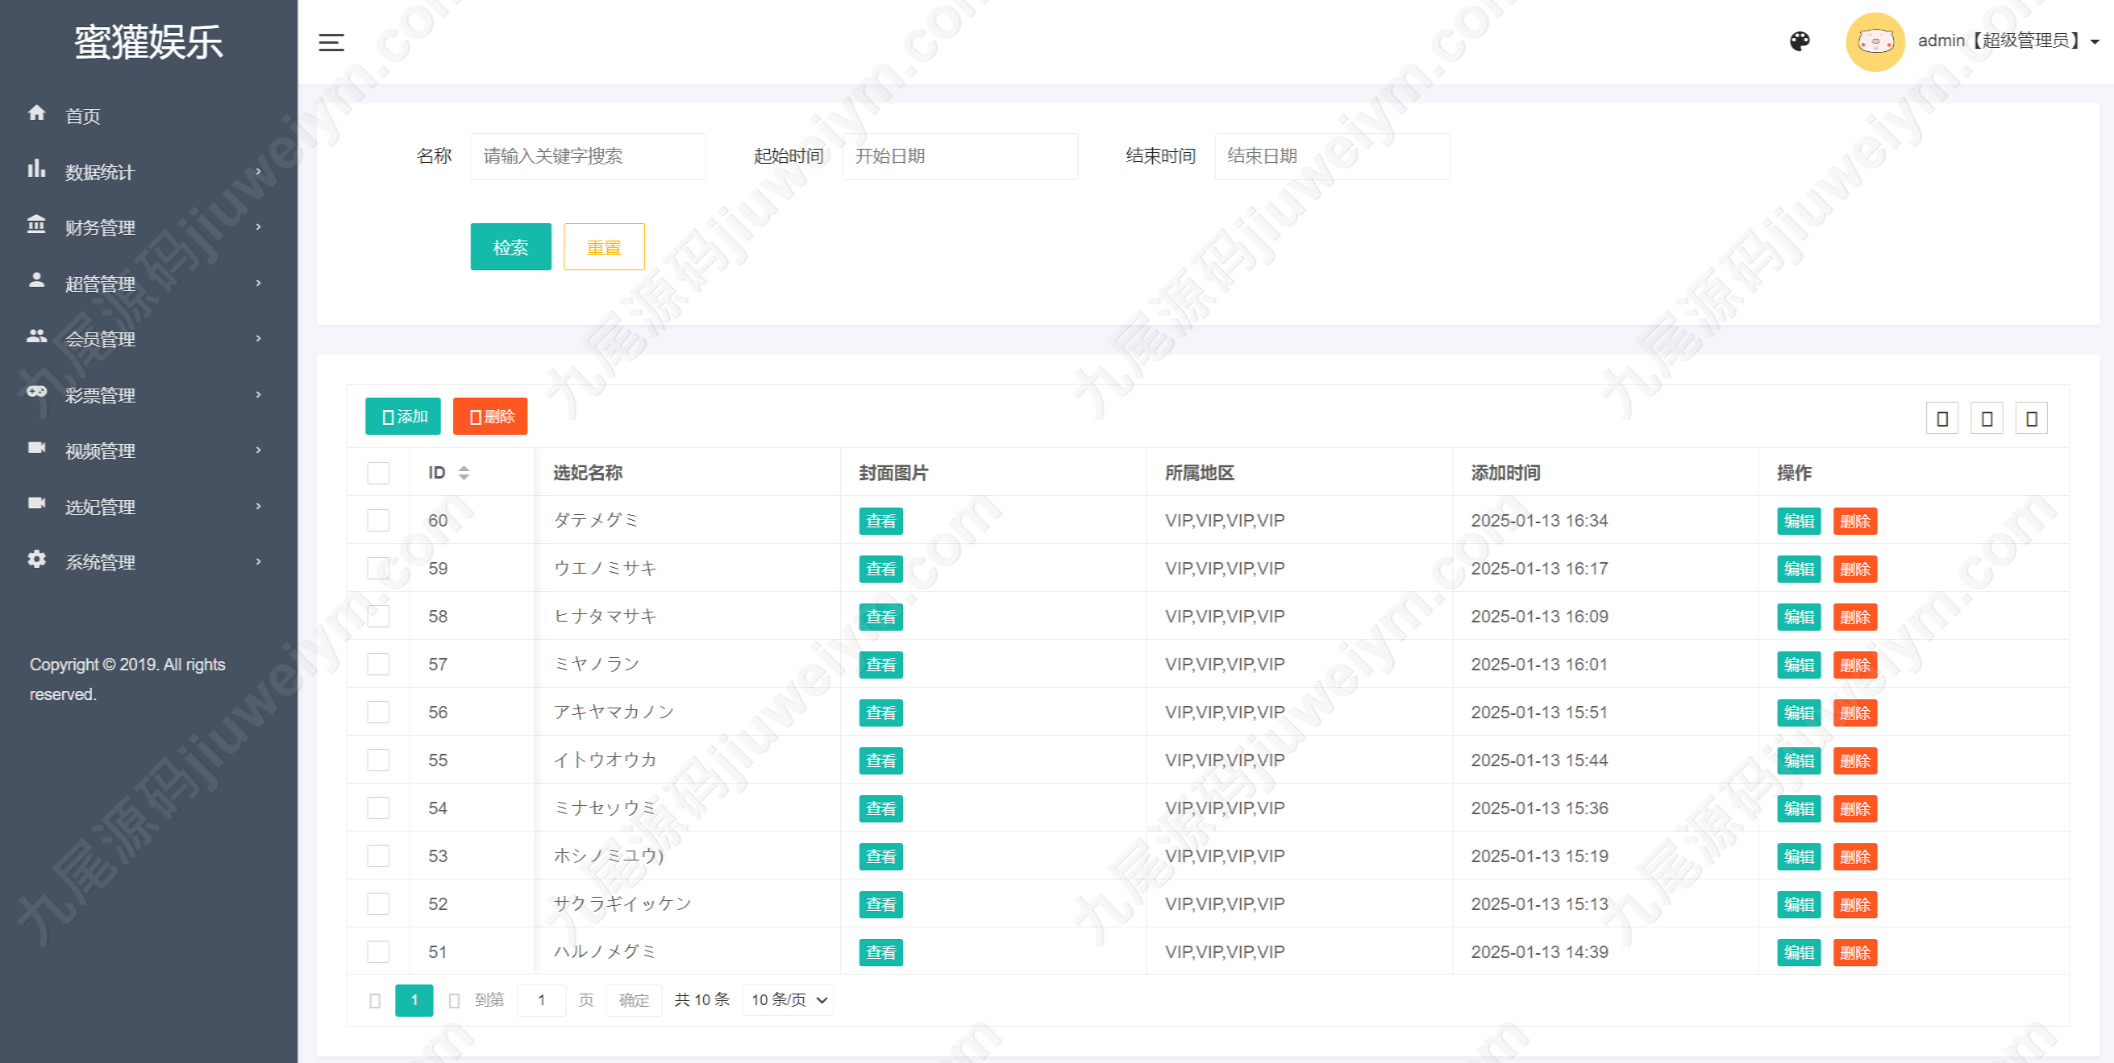Click the orange 删除 batch delete button

pos(490,417)
